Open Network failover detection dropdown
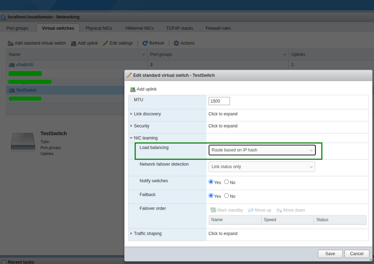The width and height of the screenshot is (374, 264). coord(262,167)
